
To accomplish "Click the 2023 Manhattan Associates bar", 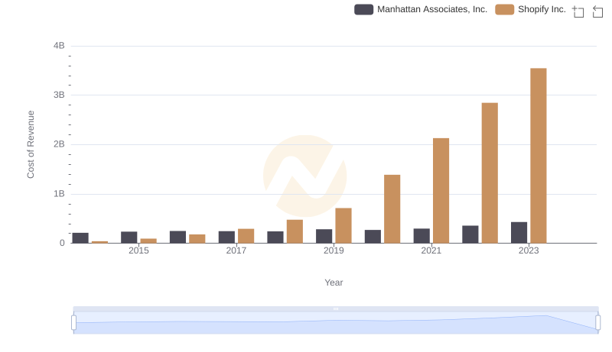I will click(x=519, y=232).
